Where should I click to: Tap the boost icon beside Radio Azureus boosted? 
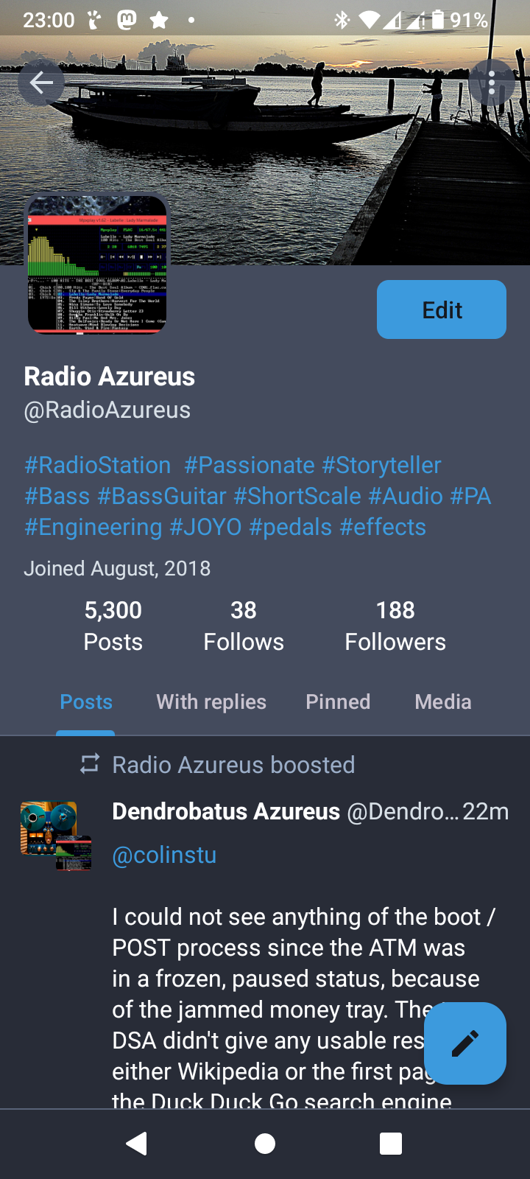pos(90,764)
